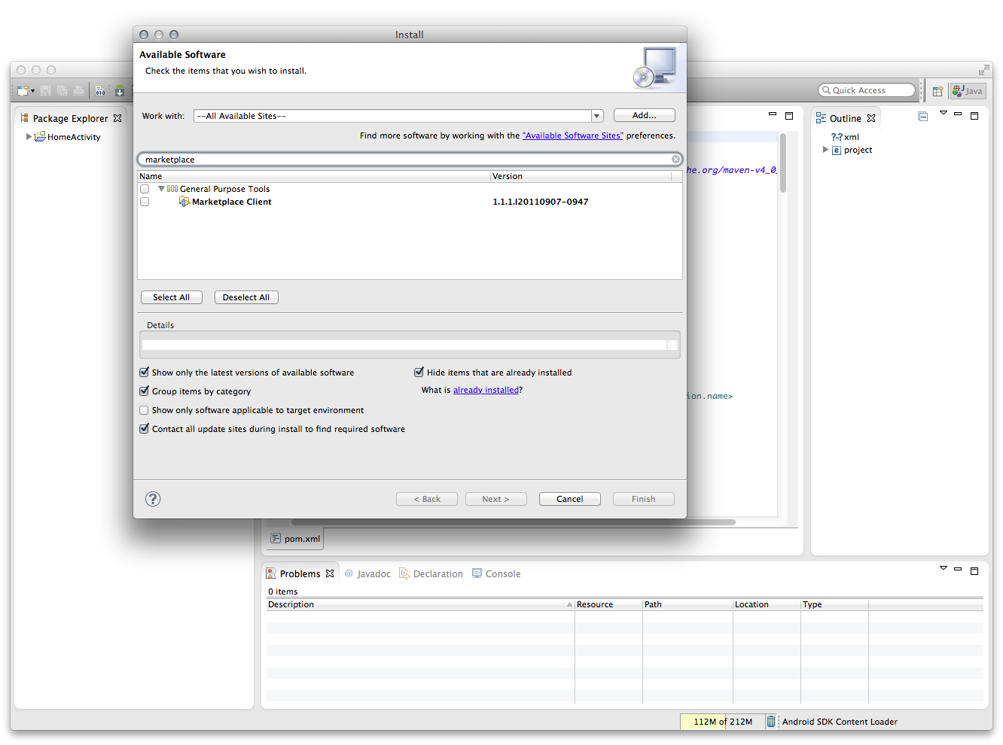Image resolution: width=1003 pixels, height=745 pixels.
Task: Select the HomeActivity project folder icon
Action: click(x=40, y=137)
